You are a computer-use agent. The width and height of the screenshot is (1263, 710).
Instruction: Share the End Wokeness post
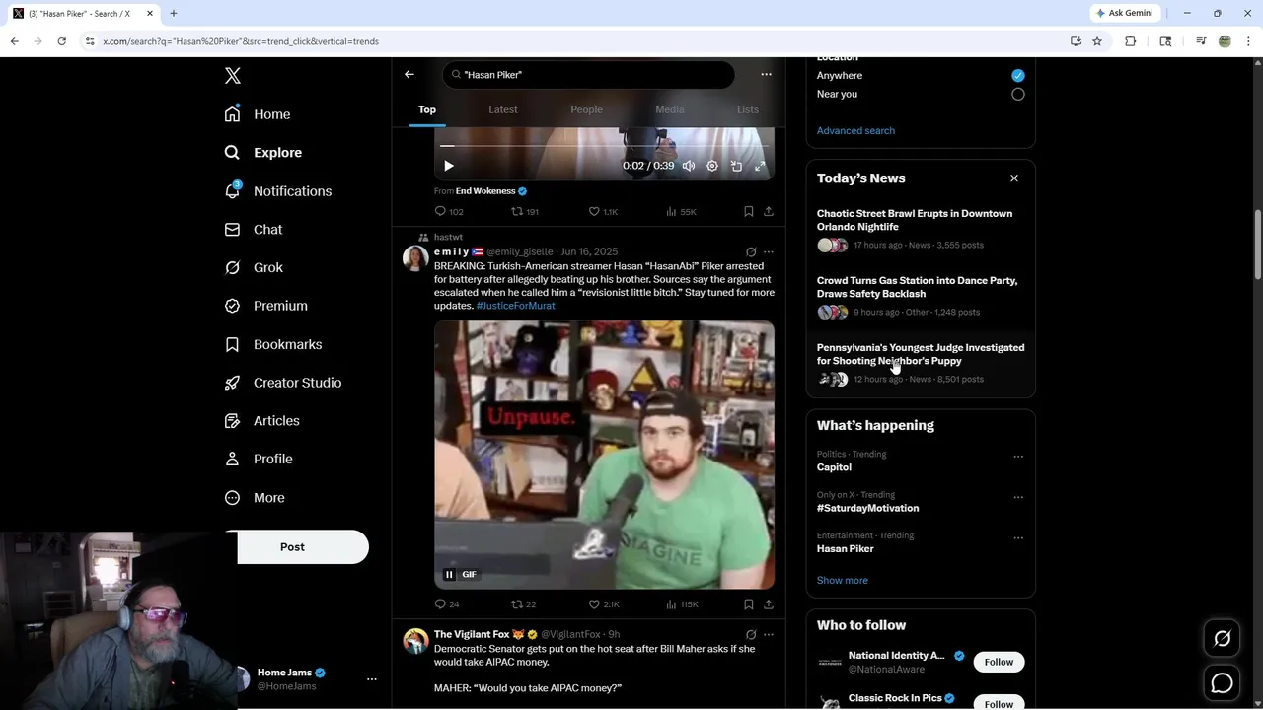pyautogui.click(x=769, y=211)
